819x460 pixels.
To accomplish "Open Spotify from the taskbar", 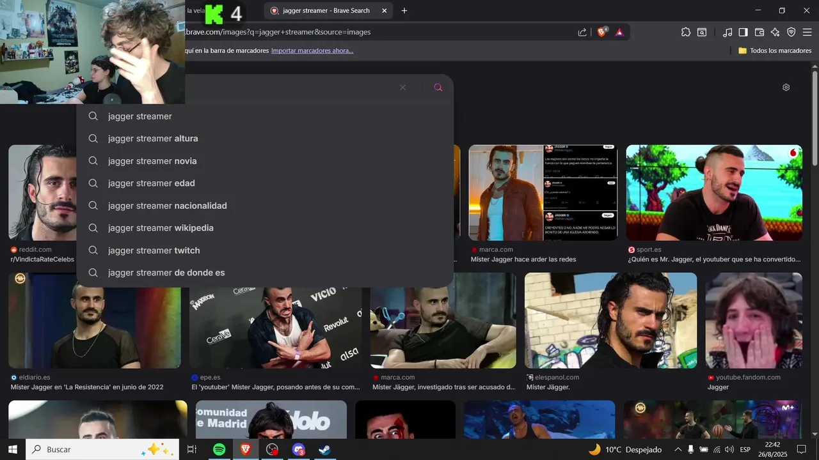I will (219, 450).
